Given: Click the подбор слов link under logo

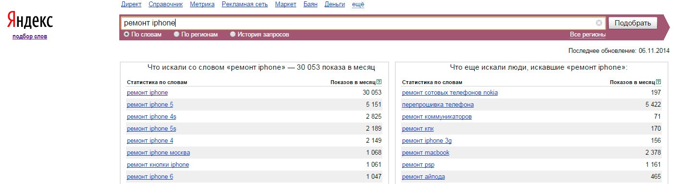Looking at the screenshot, I should [30, 37].
